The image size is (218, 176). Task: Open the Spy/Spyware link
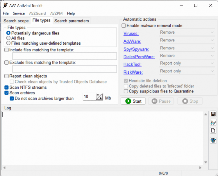pos(136,49)
